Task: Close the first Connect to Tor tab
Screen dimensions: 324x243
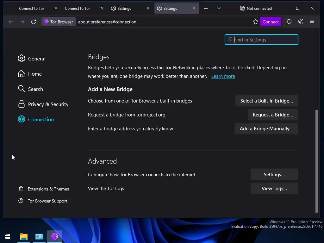Action: coord(56,8)
